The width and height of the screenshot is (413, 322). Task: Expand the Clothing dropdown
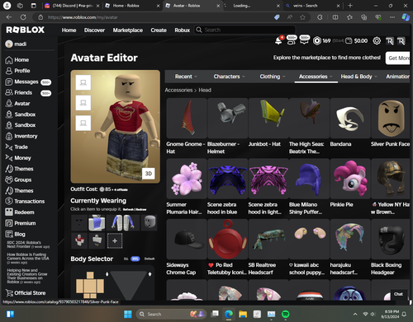pos(273,77)
